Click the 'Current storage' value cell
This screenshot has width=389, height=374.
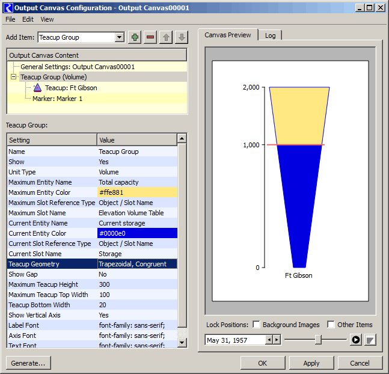point(137,223)
